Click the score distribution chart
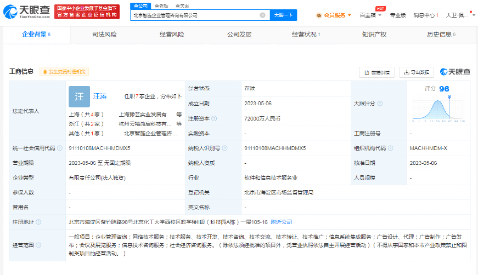 438,110
